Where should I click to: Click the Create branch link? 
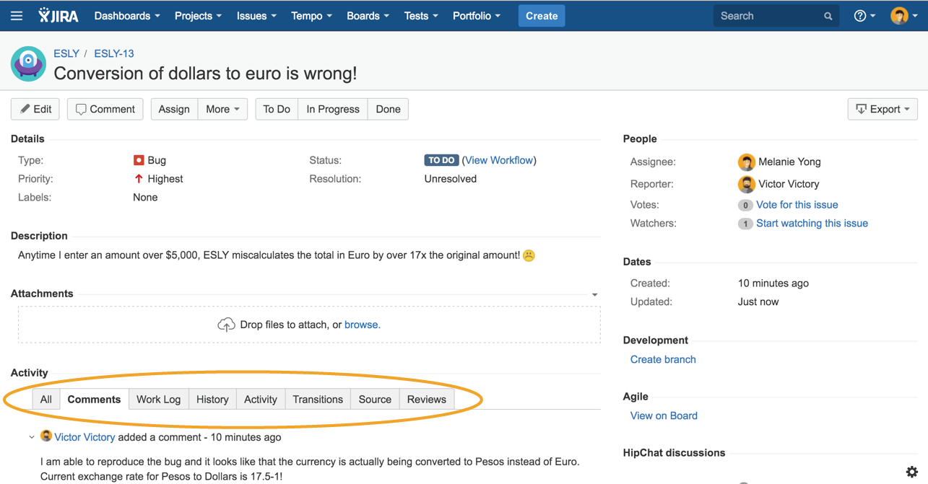[663, 359]
